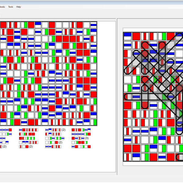Select the top pattern marked (2) in third list column
183x183 pixels.
(54, 130)
